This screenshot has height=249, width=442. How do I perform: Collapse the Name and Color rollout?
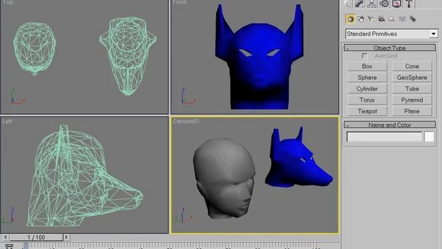pyautogui.click(x=390, y=124)
